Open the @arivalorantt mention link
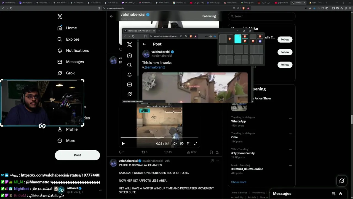The width and height of the screenshot is (353, 199). coord(155,67)
